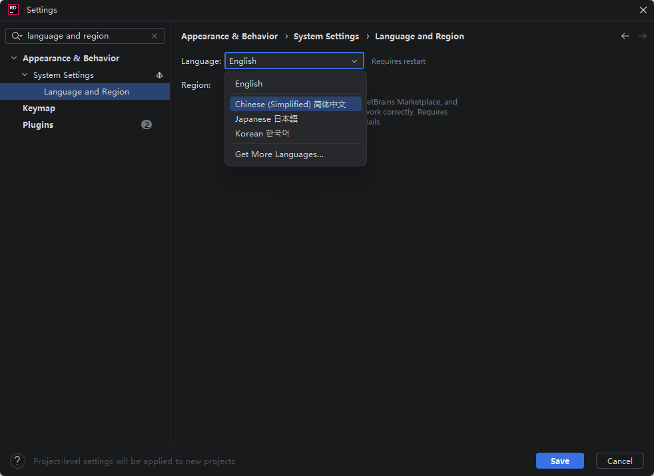Collapse the Appearance & Behavior tree node
This screenshot has height=476, width=654.
tap(14, 58)
